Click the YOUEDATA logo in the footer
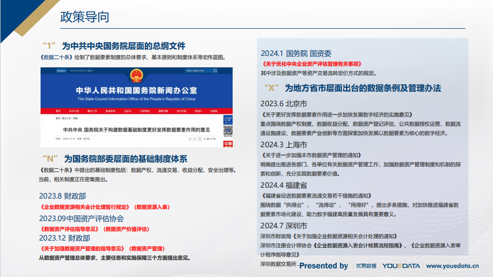 [401, 266]
